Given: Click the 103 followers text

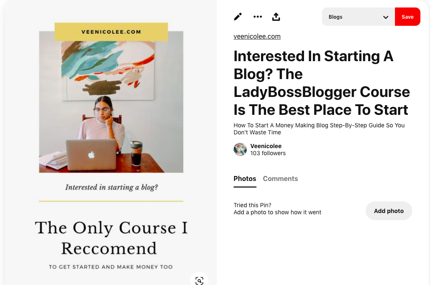Looking at the screenshot, I should coord(268,153).
